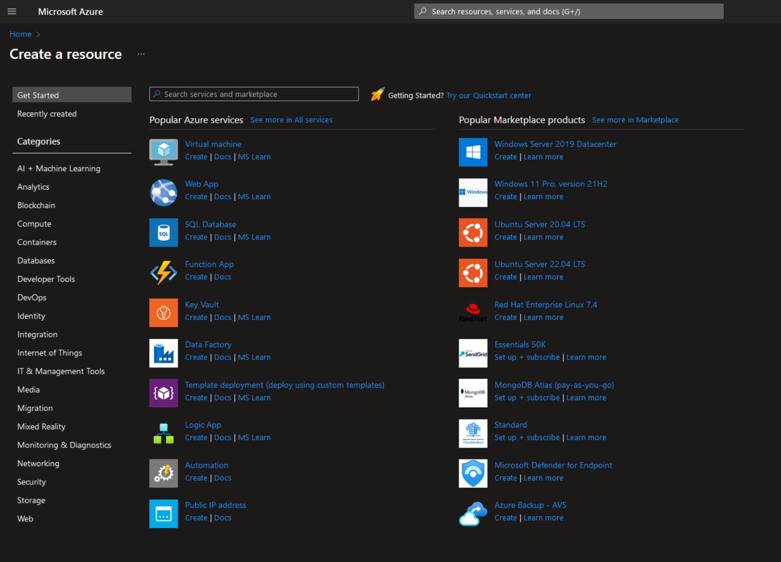Viewport: 781px width, 562px height.
Task: Click Create under Public IP address
Action: [196, 518]
